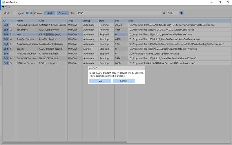Screen dimensions: 232x145
Task: Sort by the Path column header
Action: click(179, 21)
